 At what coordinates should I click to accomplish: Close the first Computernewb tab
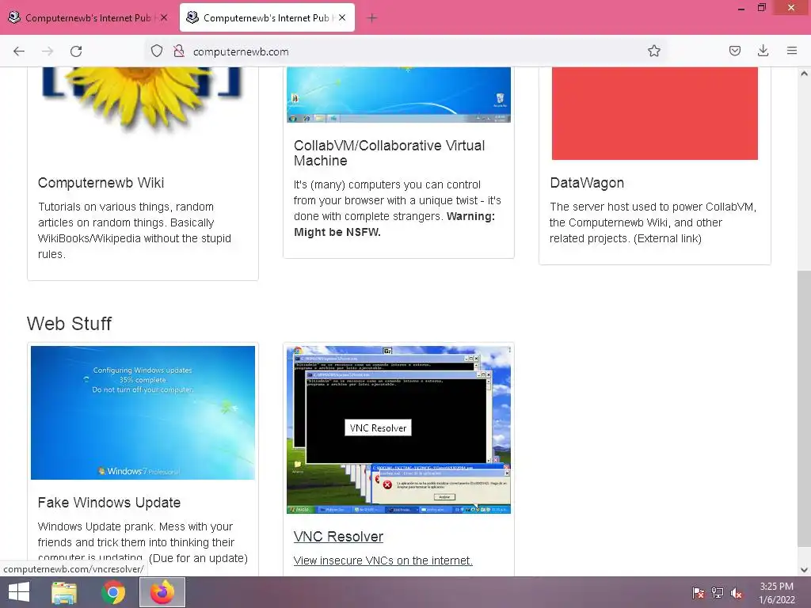coord(164,17)
